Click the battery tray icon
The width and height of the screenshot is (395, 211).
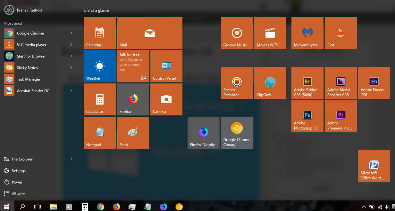372,207
